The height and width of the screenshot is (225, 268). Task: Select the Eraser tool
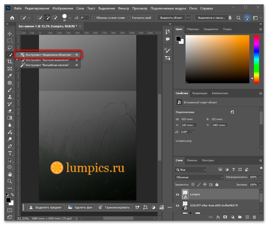10,111
